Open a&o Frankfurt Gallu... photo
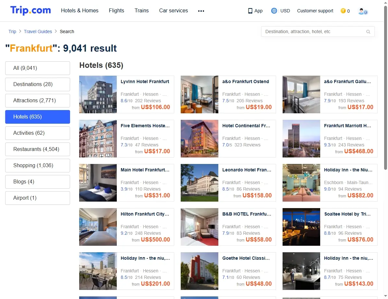 pos(301,94)
